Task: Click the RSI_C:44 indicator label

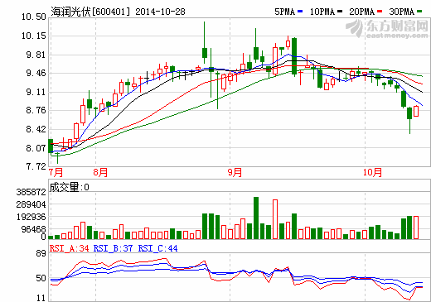Action: [x=157, y=248]
